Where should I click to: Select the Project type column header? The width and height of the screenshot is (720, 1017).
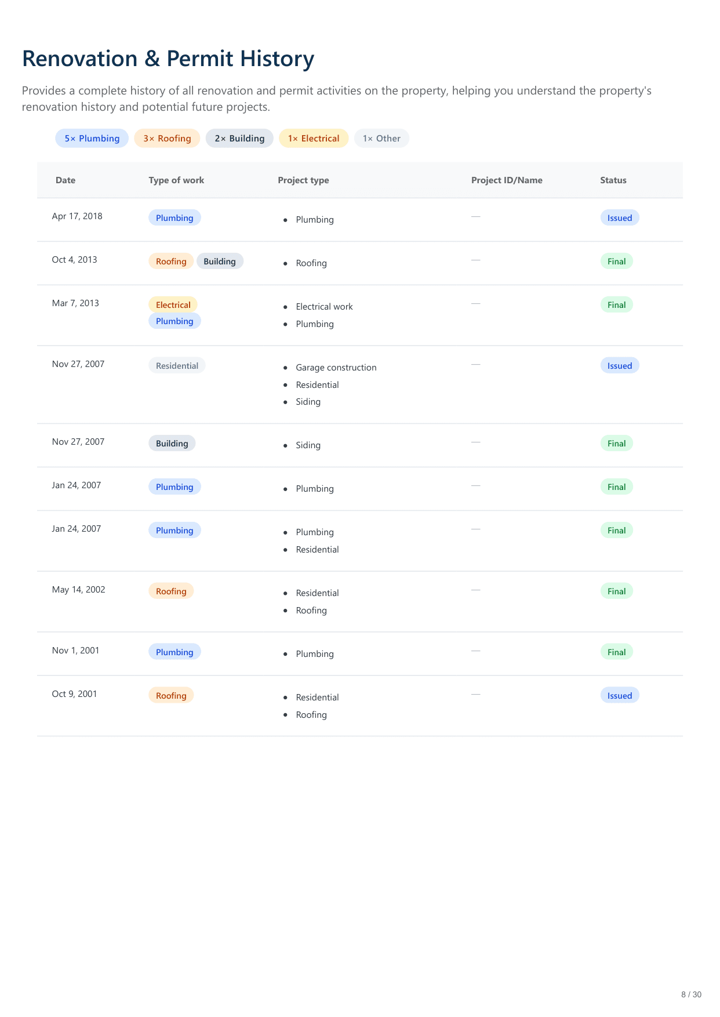pyautogui.click(x=303, y=180)
